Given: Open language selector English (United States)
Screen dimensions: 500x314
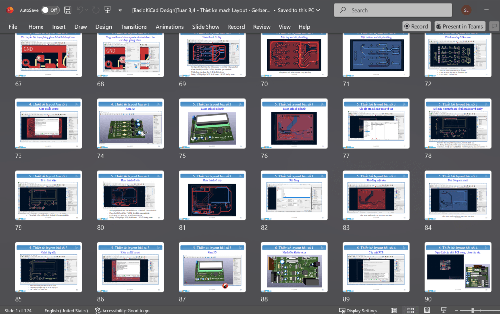Looking at the screenshot, I should tap(66, 311).
